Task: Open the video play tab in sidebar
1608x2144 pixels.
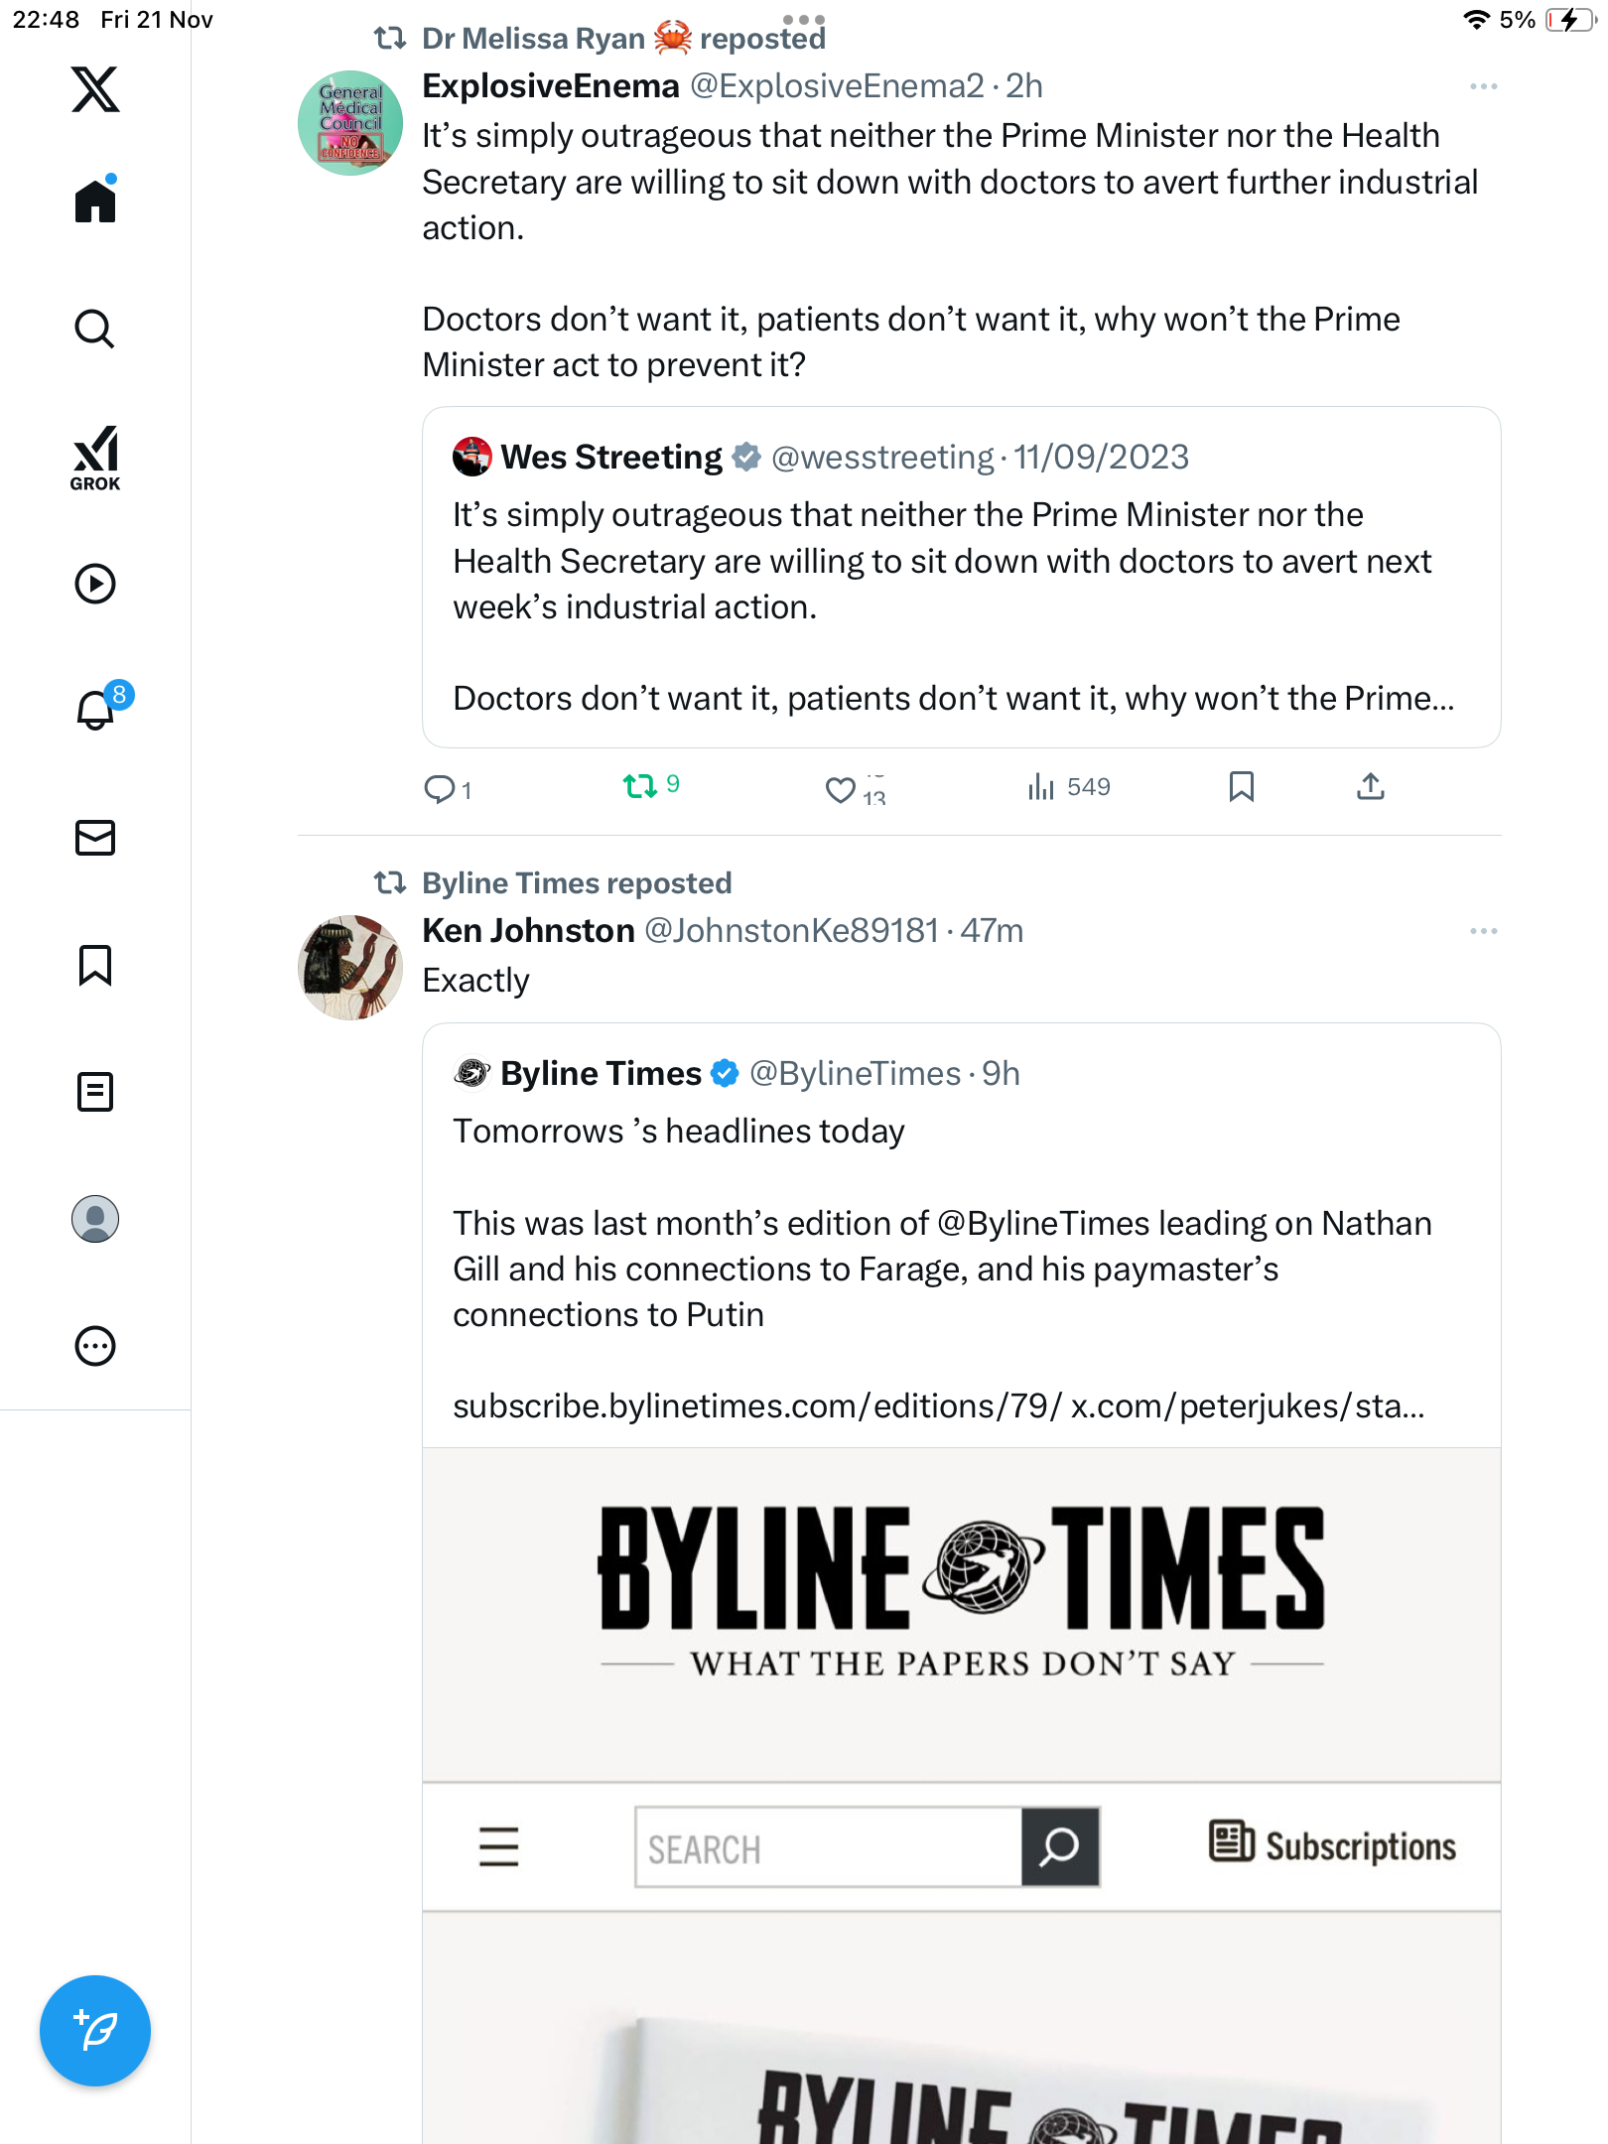Action: click(x=95, y=584)
